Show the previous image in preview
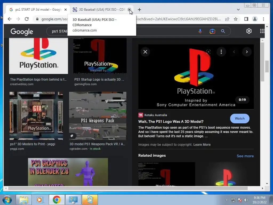Image resolution: width=273 pixels, height=205 pixels. pos(234,52)
